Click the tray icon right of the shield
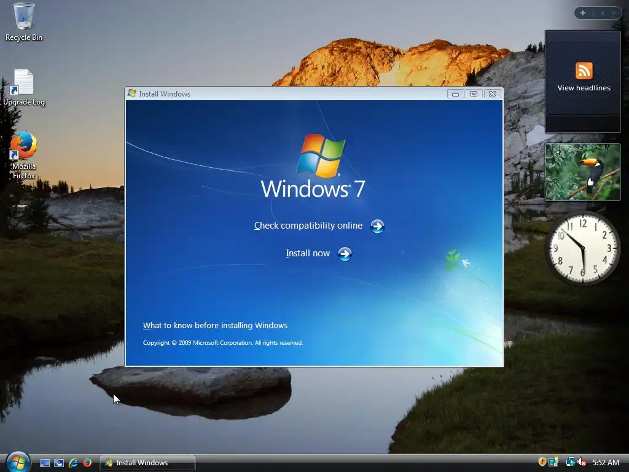 point(553,462)
